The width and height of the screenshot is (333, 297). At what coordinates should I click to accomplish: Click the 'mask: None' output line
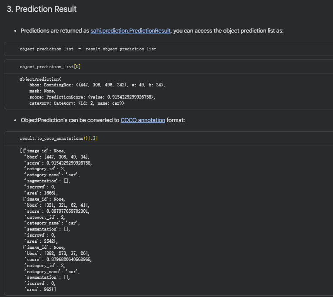pyautogui.click(x=42, y=91)
